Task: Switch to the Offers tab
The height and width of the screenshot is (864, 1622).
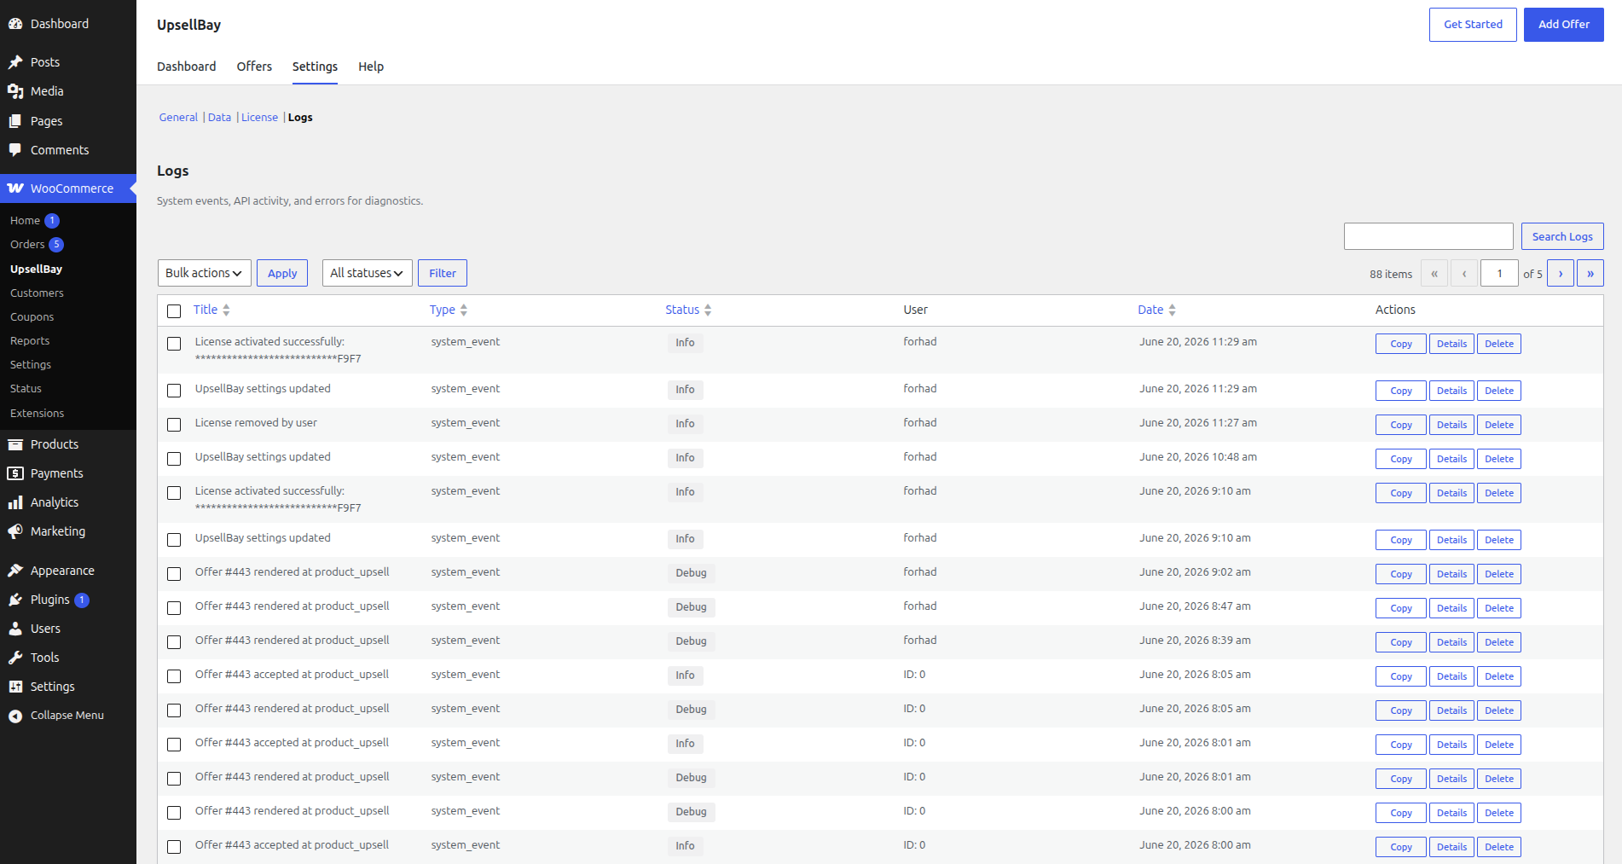Action: click(x=254, y=67)
